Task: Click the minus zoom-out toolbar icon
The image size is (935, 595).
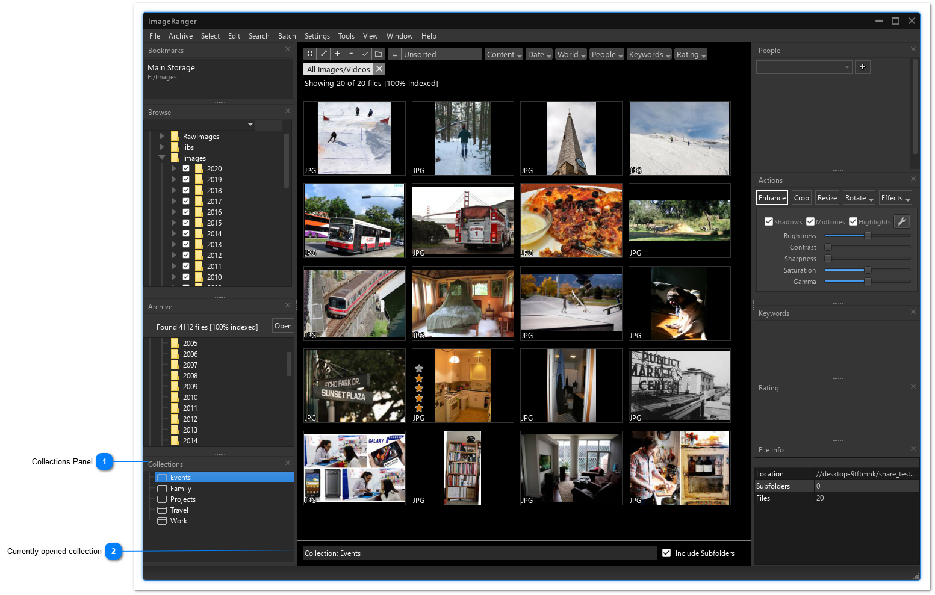Action: point(351,54)
